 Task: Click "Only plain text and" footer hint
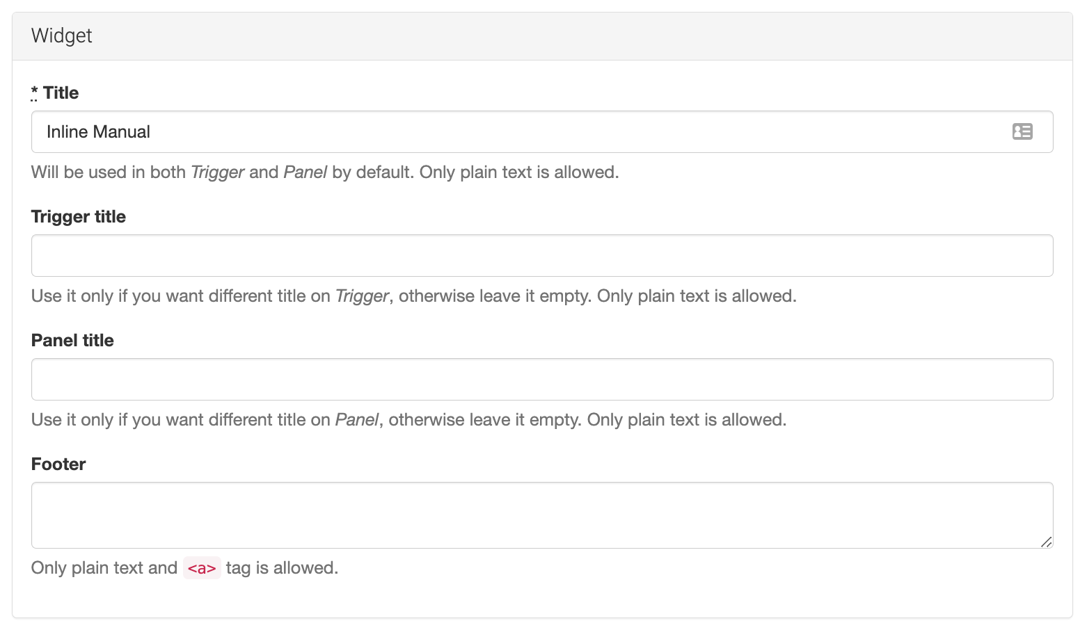pos(104,568)
